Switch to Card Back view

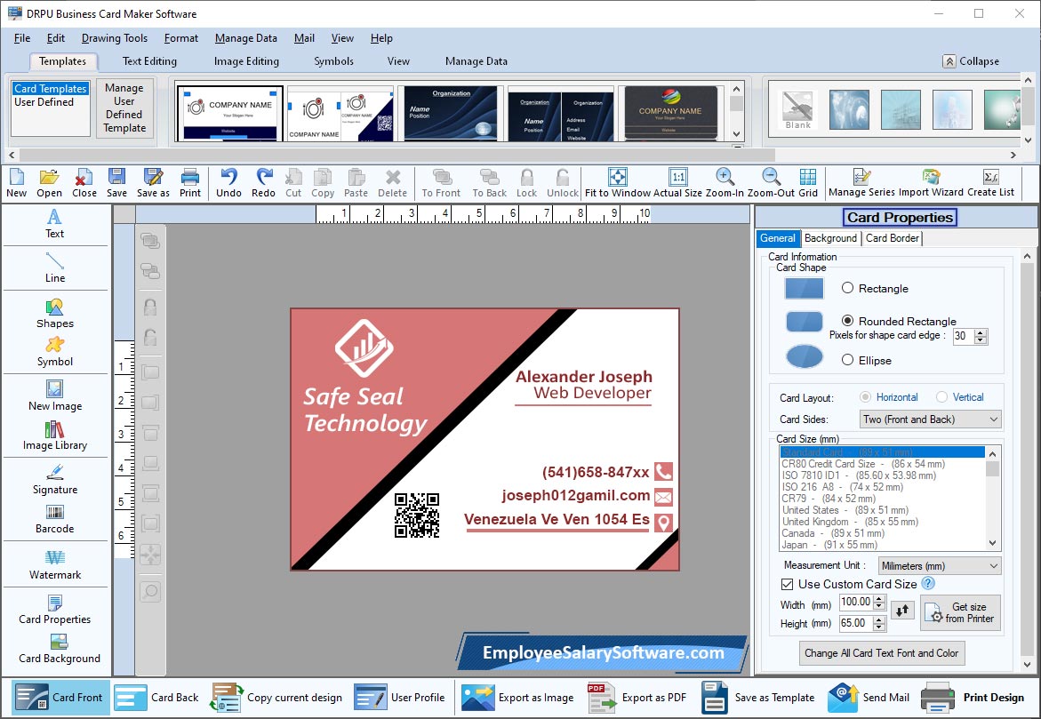(156, 697)
